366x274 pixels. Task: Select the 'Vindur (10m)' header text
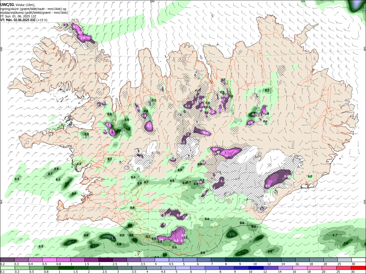[x=25, y=5]
